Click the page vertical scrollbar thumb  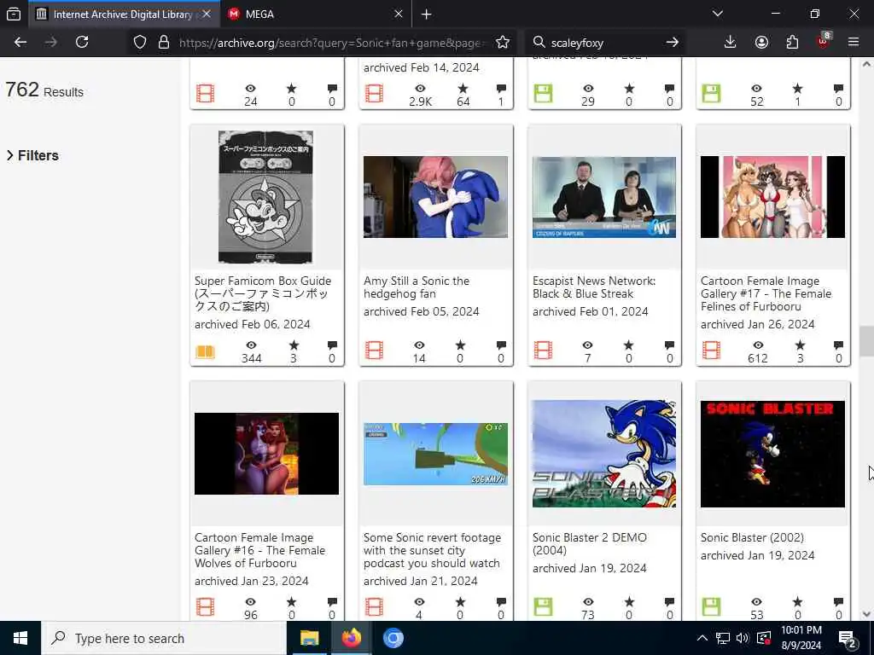pyautogui.click(x=866, y=341)
